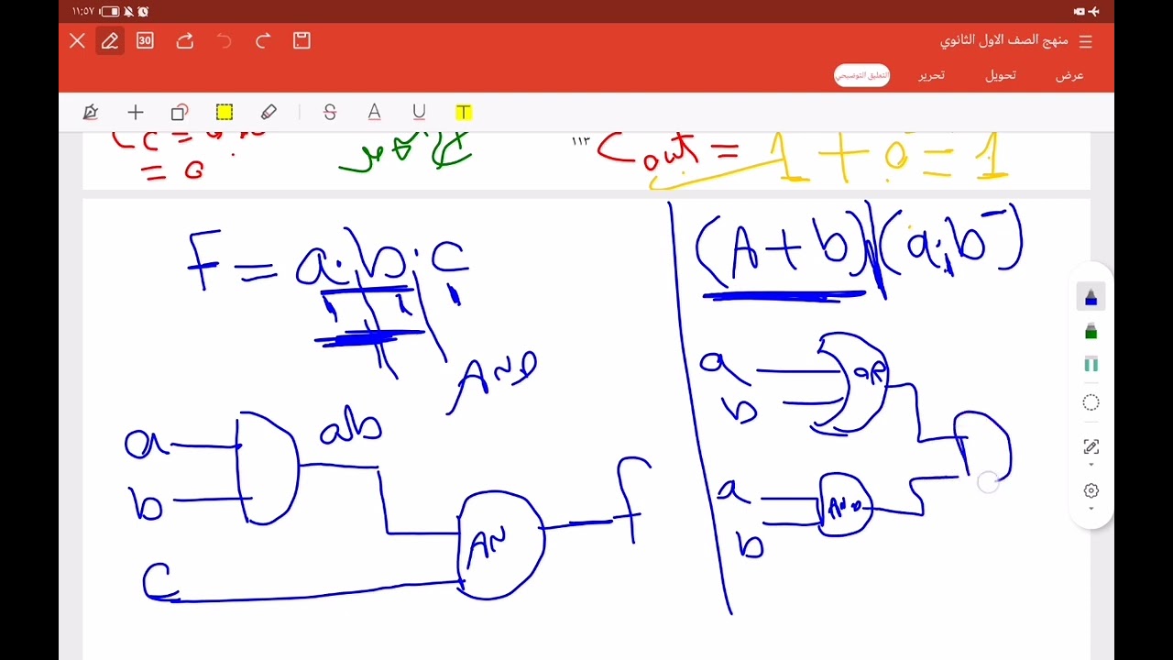Select the green marker in side palette

tap(1091, 331)
